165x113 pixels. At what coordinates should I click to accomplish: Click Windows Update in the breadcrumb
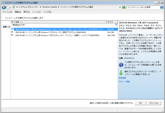pos(49,7)
